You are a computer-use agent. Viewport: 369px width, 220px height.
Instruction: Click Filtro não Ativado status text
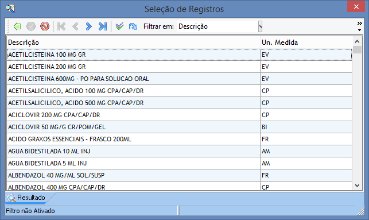[x=30, y=211]
